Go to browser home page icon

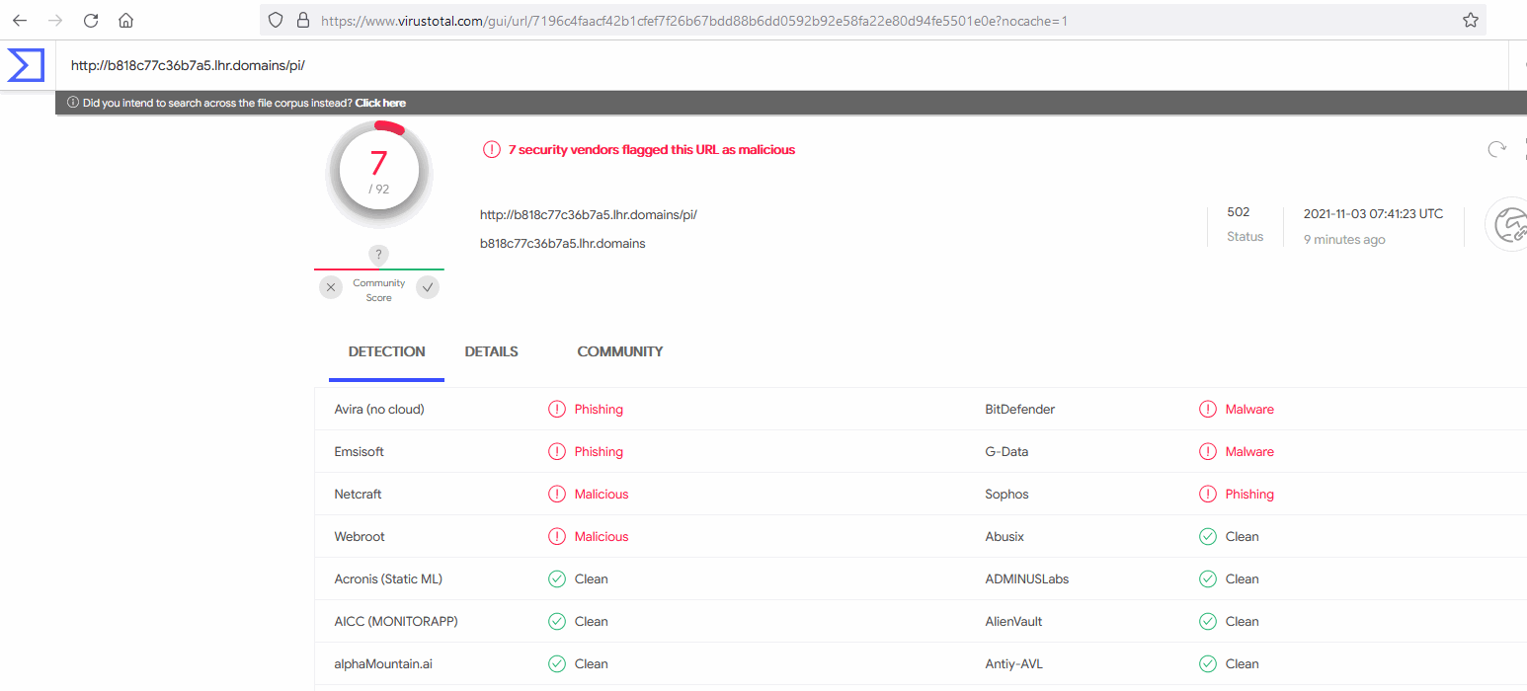[125, 20]
